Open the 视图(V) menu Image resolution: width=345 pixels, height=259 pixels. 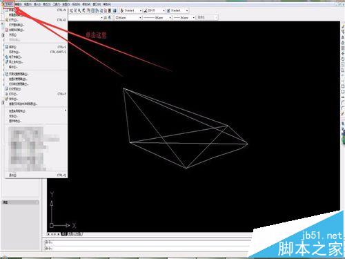pyautogui.click(x=28, y=4)
